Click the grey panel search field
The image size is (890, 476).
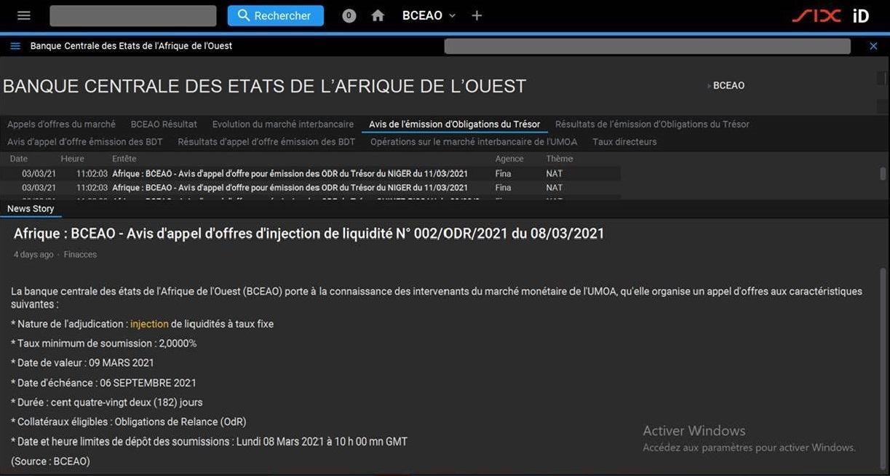pyautogui.click(x=647, y=46)
